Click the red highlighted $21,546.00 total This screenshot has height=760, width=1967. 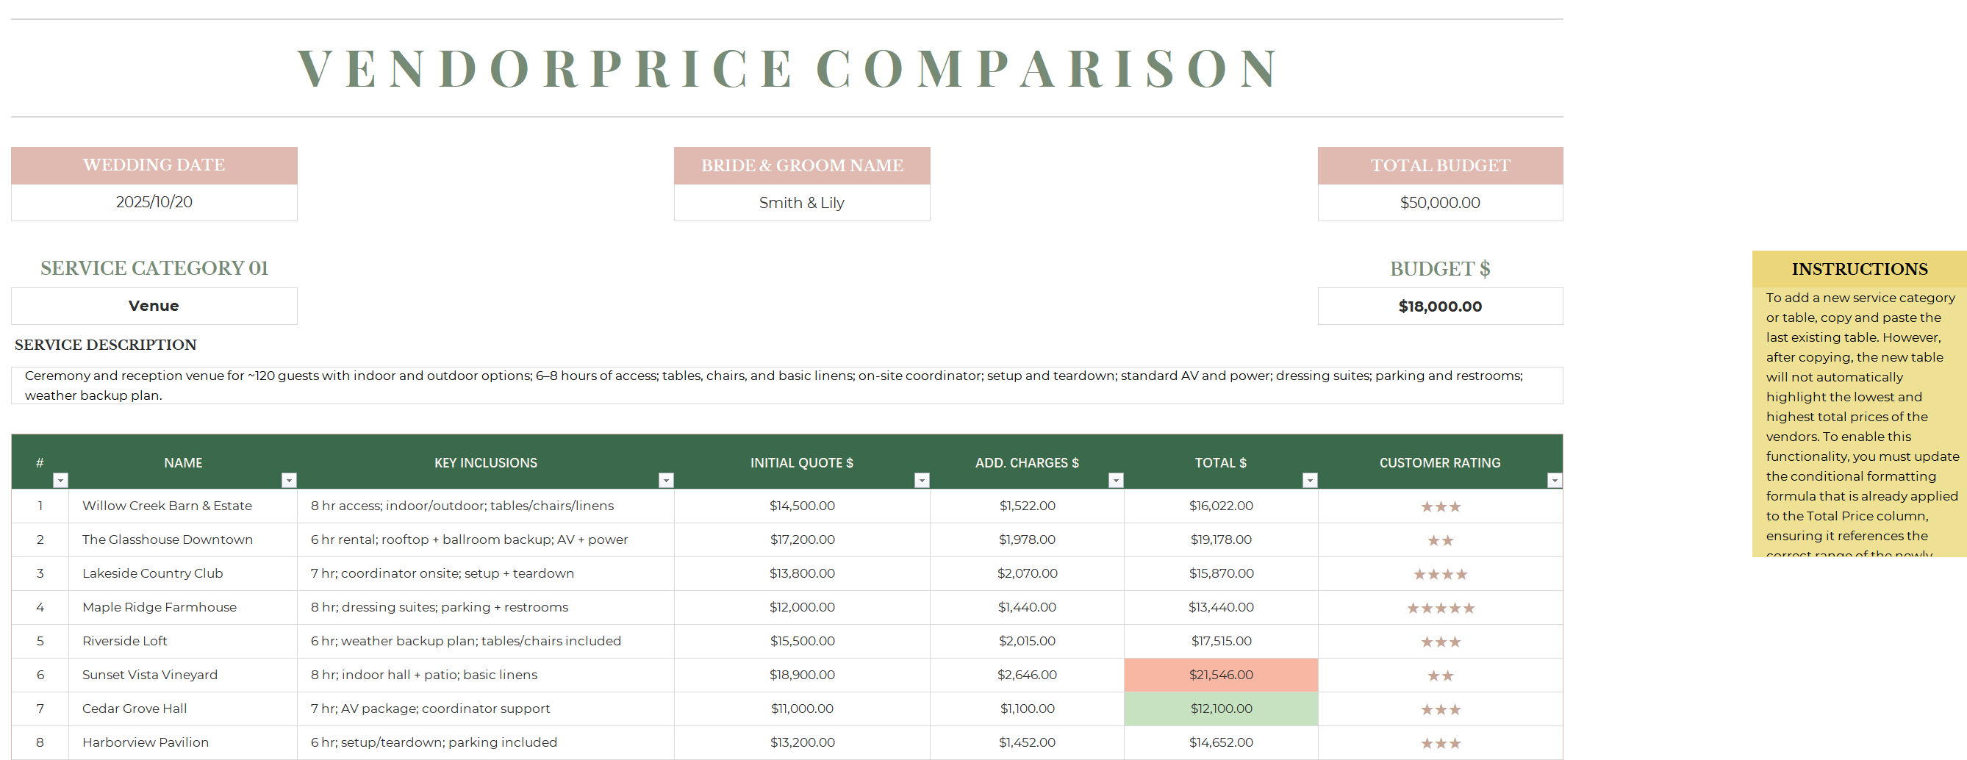[x=1221, y=675]
